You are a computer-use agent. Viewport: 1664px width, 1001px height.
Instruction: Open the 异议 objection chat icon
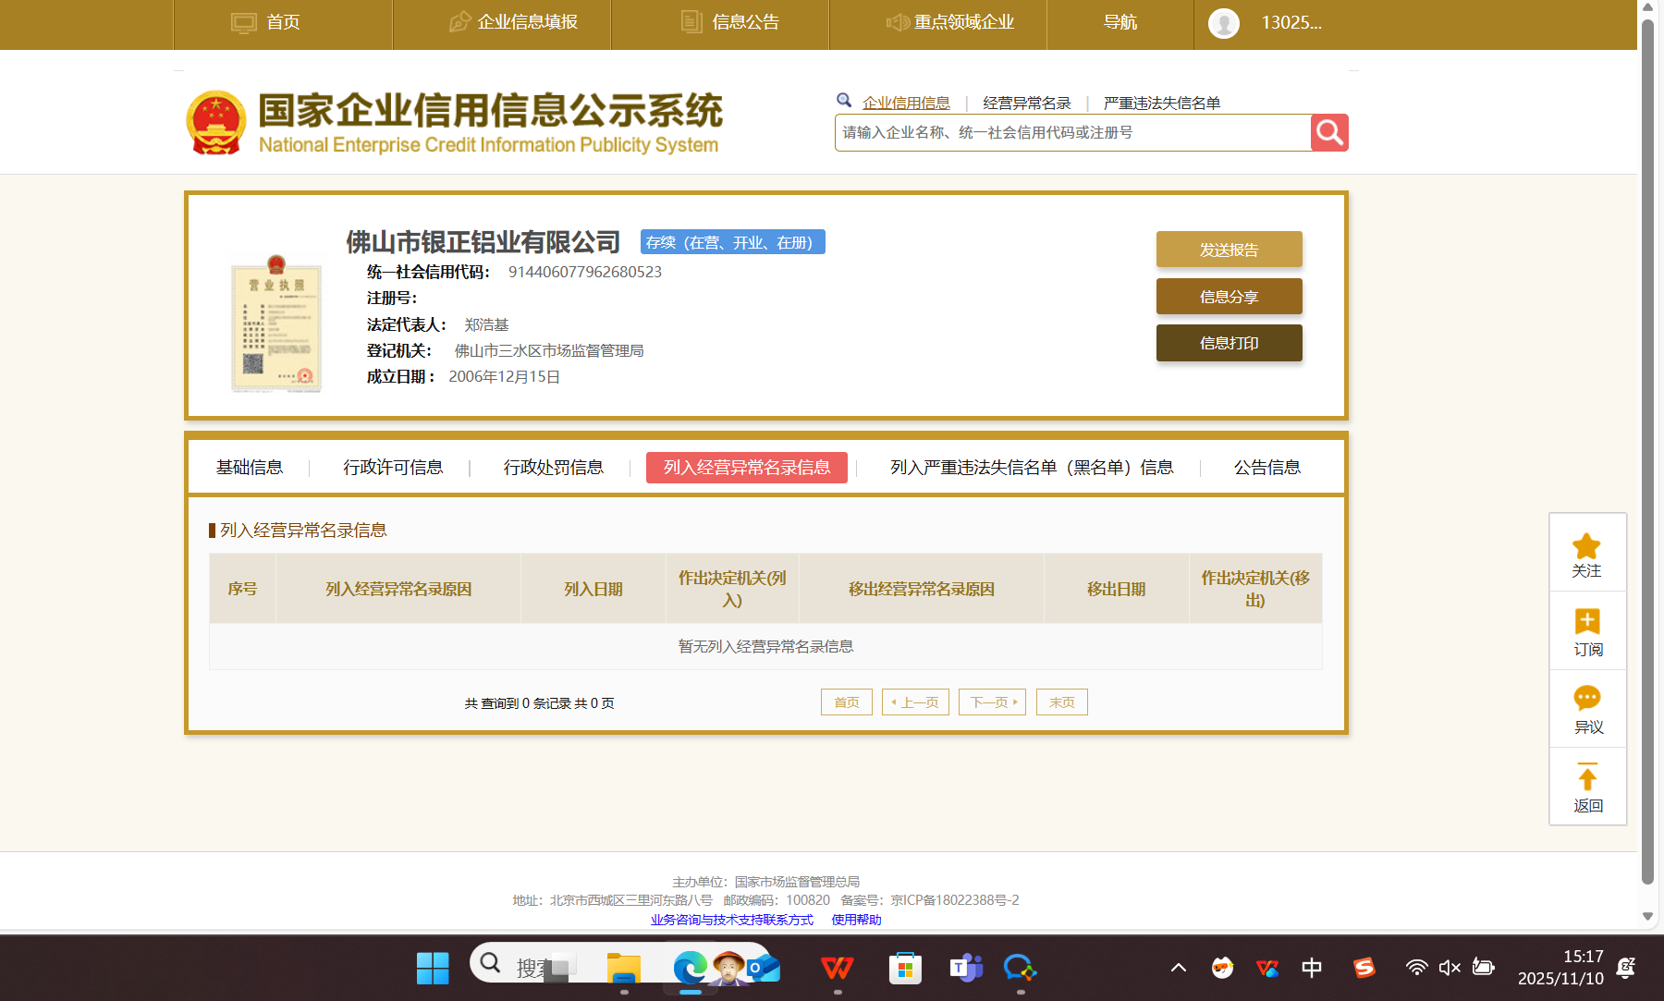coord(1586,699)
